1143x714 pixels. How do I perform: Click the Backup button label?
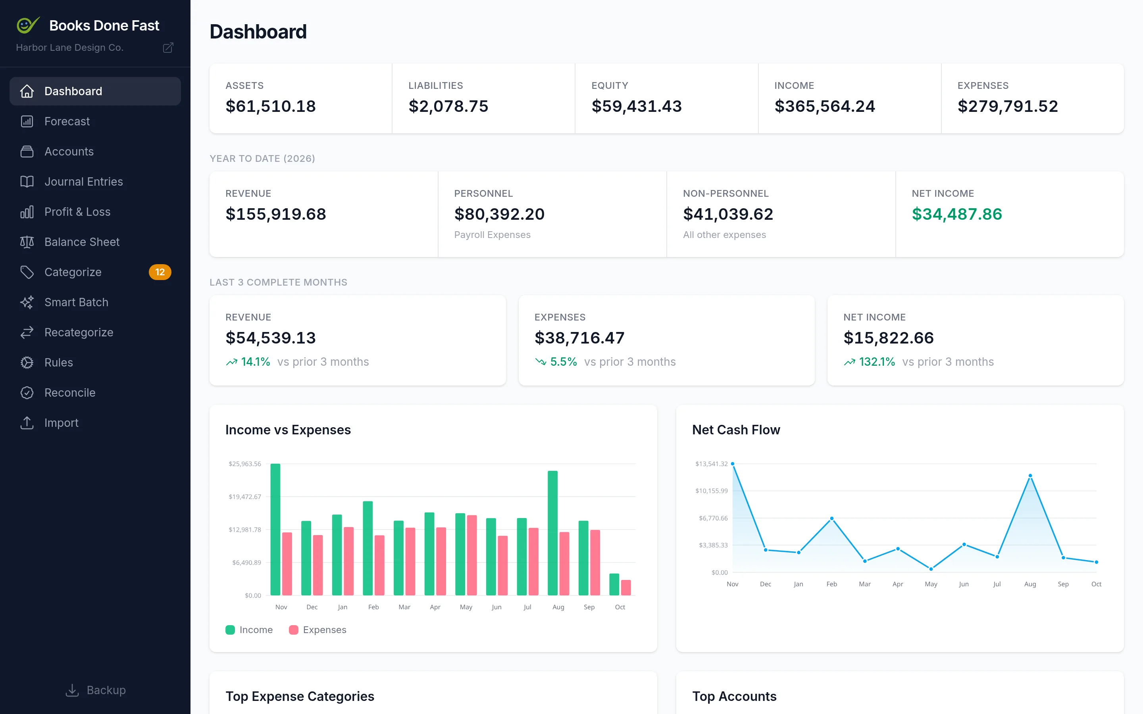tap(106, 690)
